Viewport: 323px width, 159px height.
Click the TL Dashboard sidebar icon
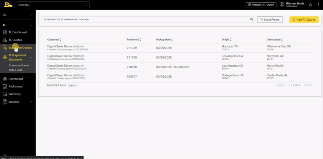[x=5, y=32]
